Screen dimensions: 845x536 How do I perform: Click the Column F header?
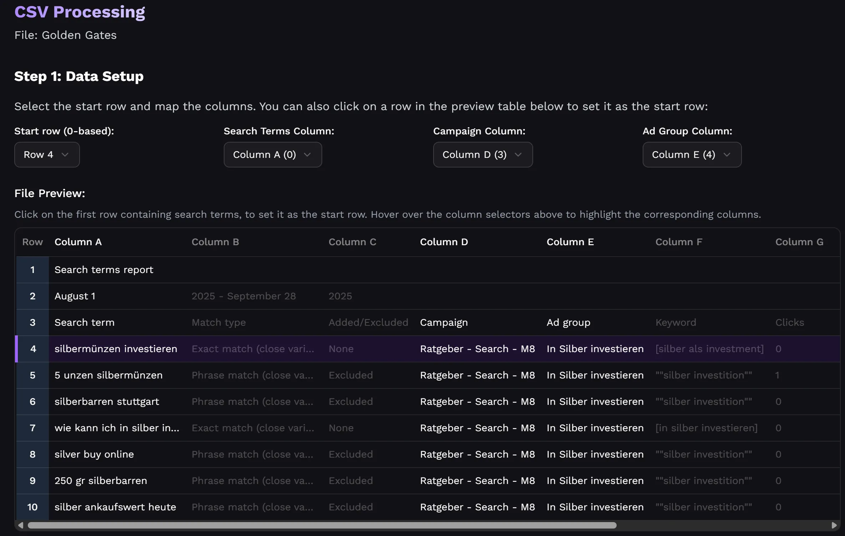pyautogui.click(x=678, y=242)
